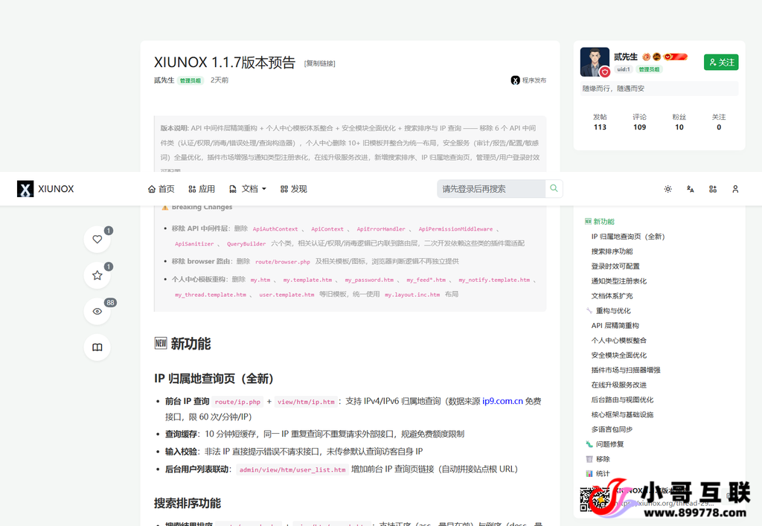Jump to 新功能 in table of contents
Viewport: 762px width, 526px height.
tap(600, 222)
